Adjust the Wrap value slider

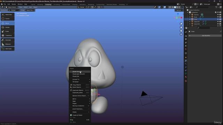[80, 120]
